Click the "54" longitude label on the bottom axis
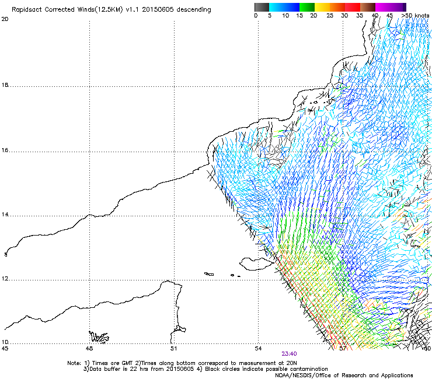The image size is (432, 379). tap(258, 349)
